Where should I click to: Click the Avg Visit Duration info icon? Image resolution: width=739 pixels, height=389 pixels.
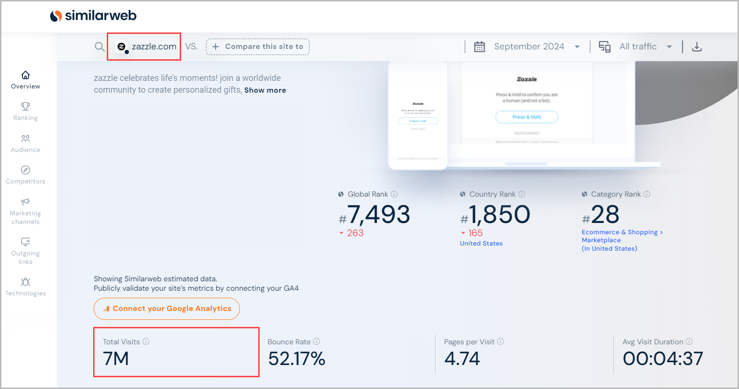point(689,341)
